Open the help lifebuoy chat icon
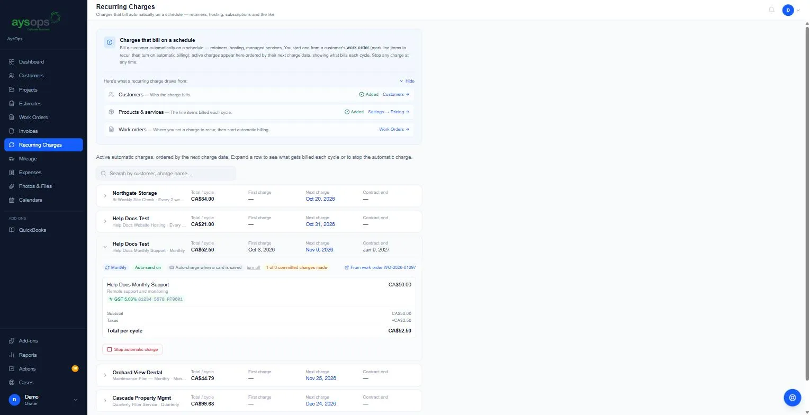This screenshot has width=810, height=415. point(793,398)
